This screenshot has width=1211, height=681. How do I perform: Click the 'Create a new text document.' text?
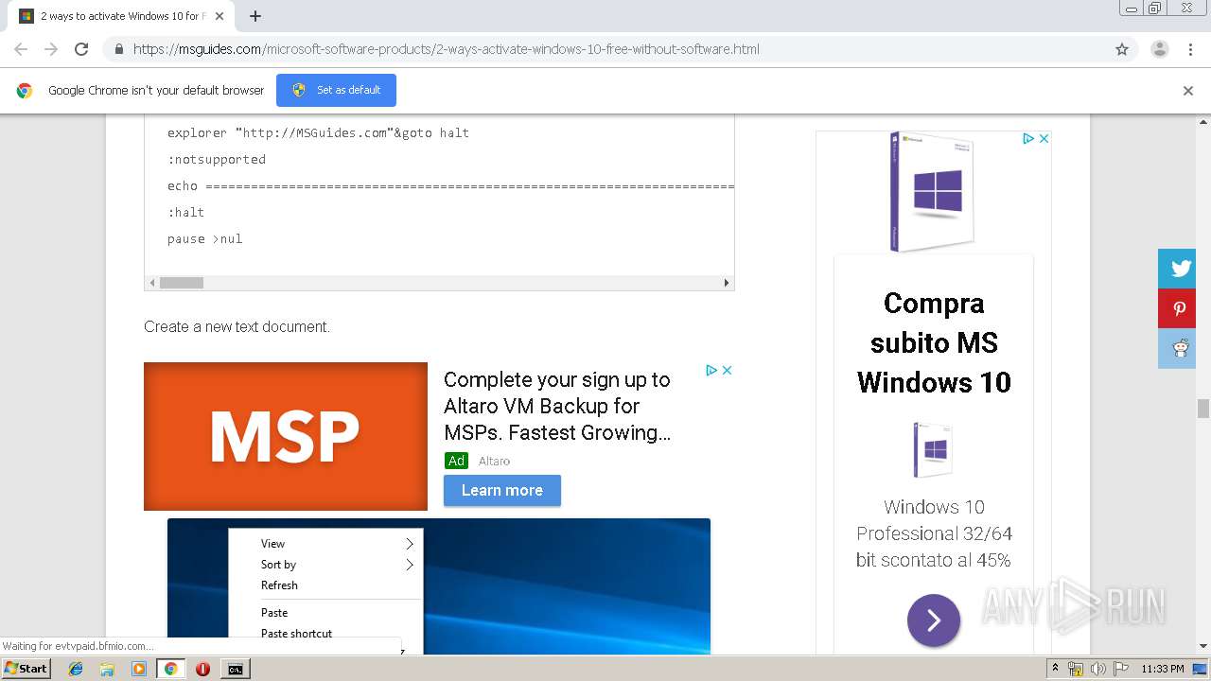click(x=237, y=326)
